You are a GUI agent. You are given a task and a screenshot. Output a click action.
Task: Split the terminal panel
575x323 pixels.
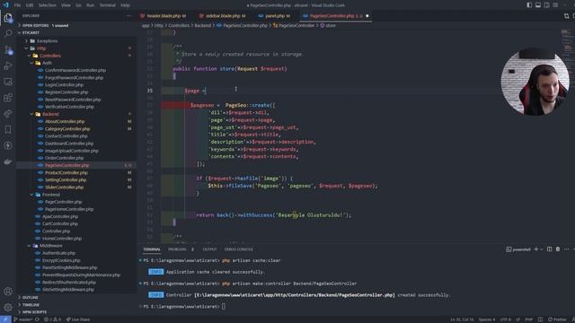point(549,249)
